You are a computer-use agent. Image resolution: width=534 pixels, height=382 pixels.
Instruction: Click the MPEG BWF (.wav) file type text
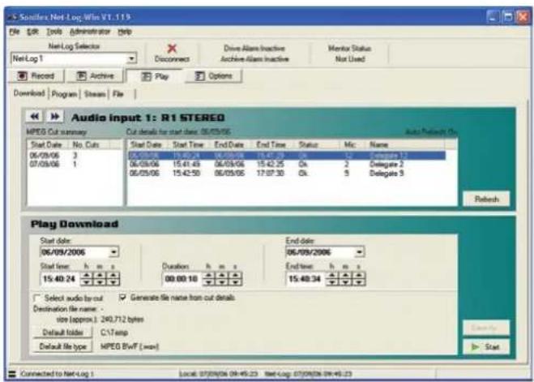130,347
